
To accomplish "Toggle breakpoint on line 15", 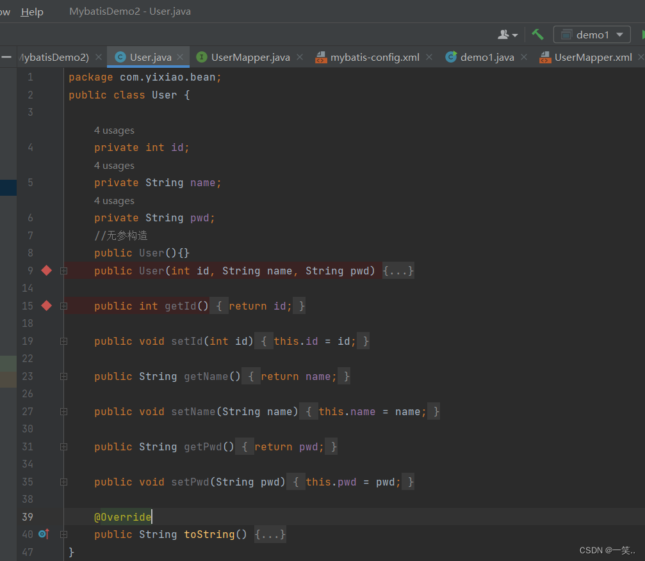I will tap(47, 306).
